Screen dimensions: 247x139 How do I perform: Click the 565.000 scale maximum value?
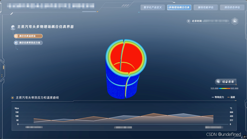(234, 89)
